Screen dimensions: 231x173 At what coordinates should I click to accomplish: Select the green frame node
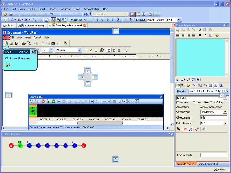(20, 146)
